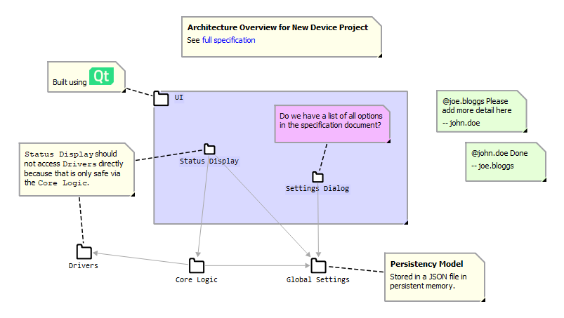Open the full specification link

click(228, 40)
